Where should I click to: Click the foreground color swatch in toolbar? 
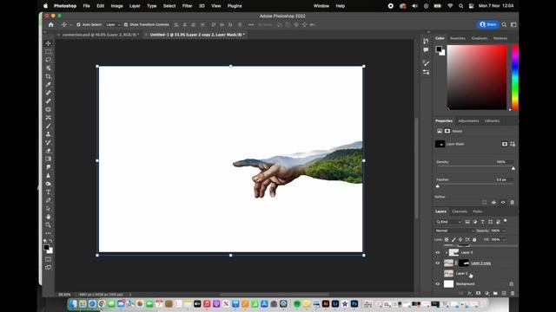46,247
